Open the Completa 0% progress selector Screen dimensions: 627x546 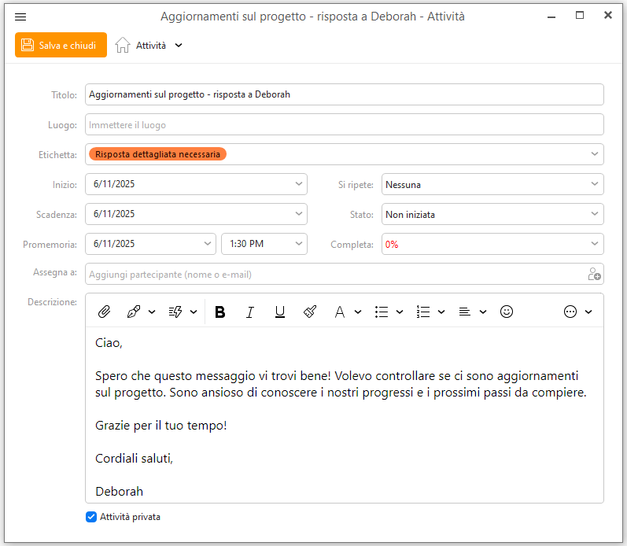coord(492,244)
